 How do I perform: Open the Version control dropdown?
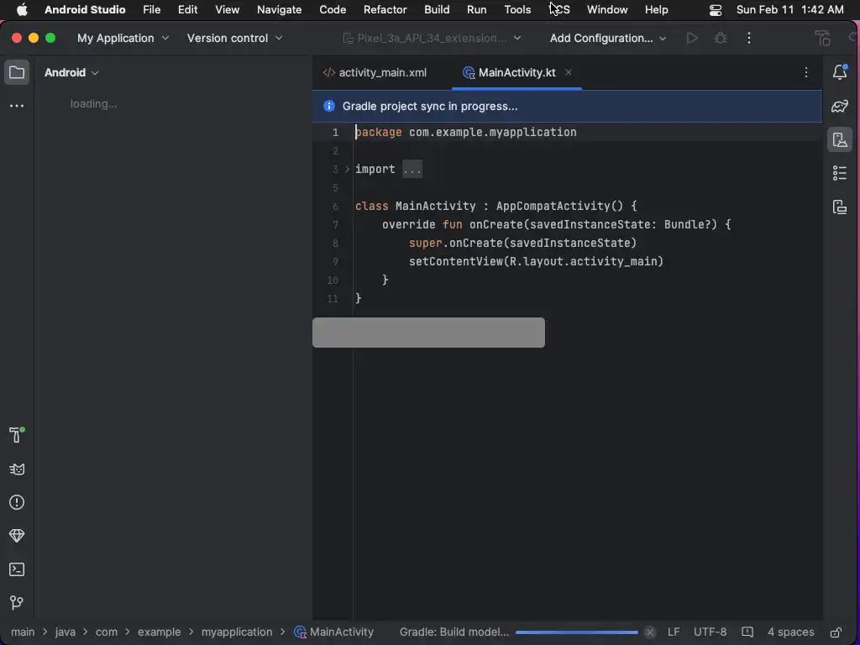[x=235, y=38]
